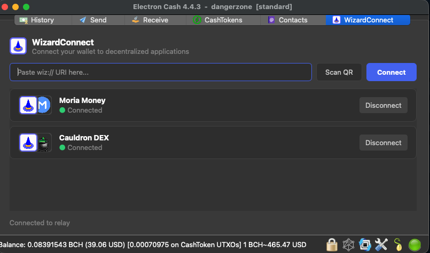Click the History tab icon
This screenshot has height=253, width=430.
[24, 20]
